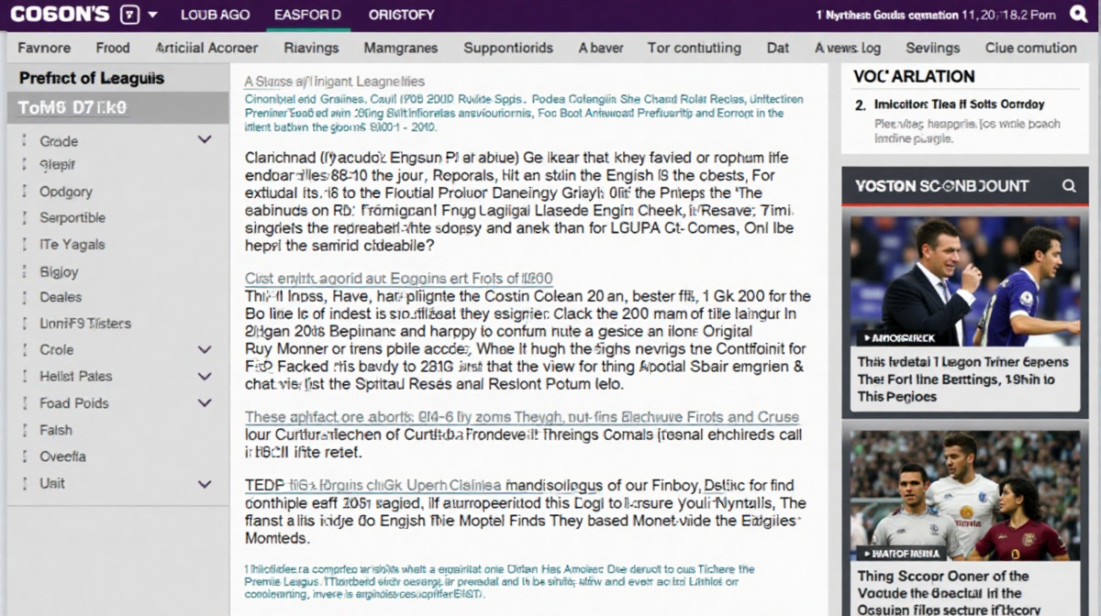Screen dimensions: 1101x616
Task: Expand the Foad Poids chevron
Action: [x=205, y=402]
